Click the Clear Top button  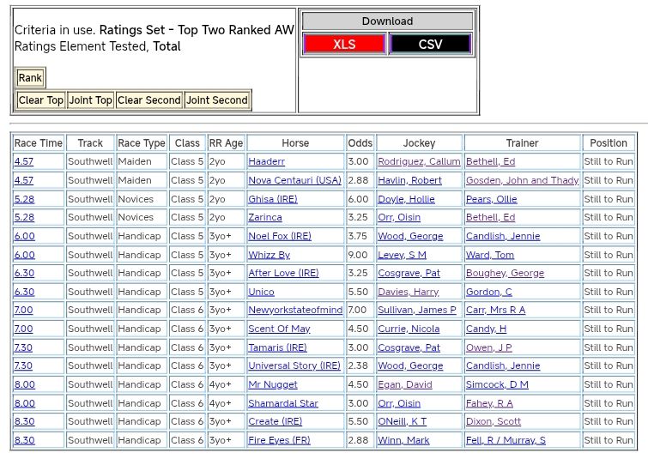click(40, 100)
